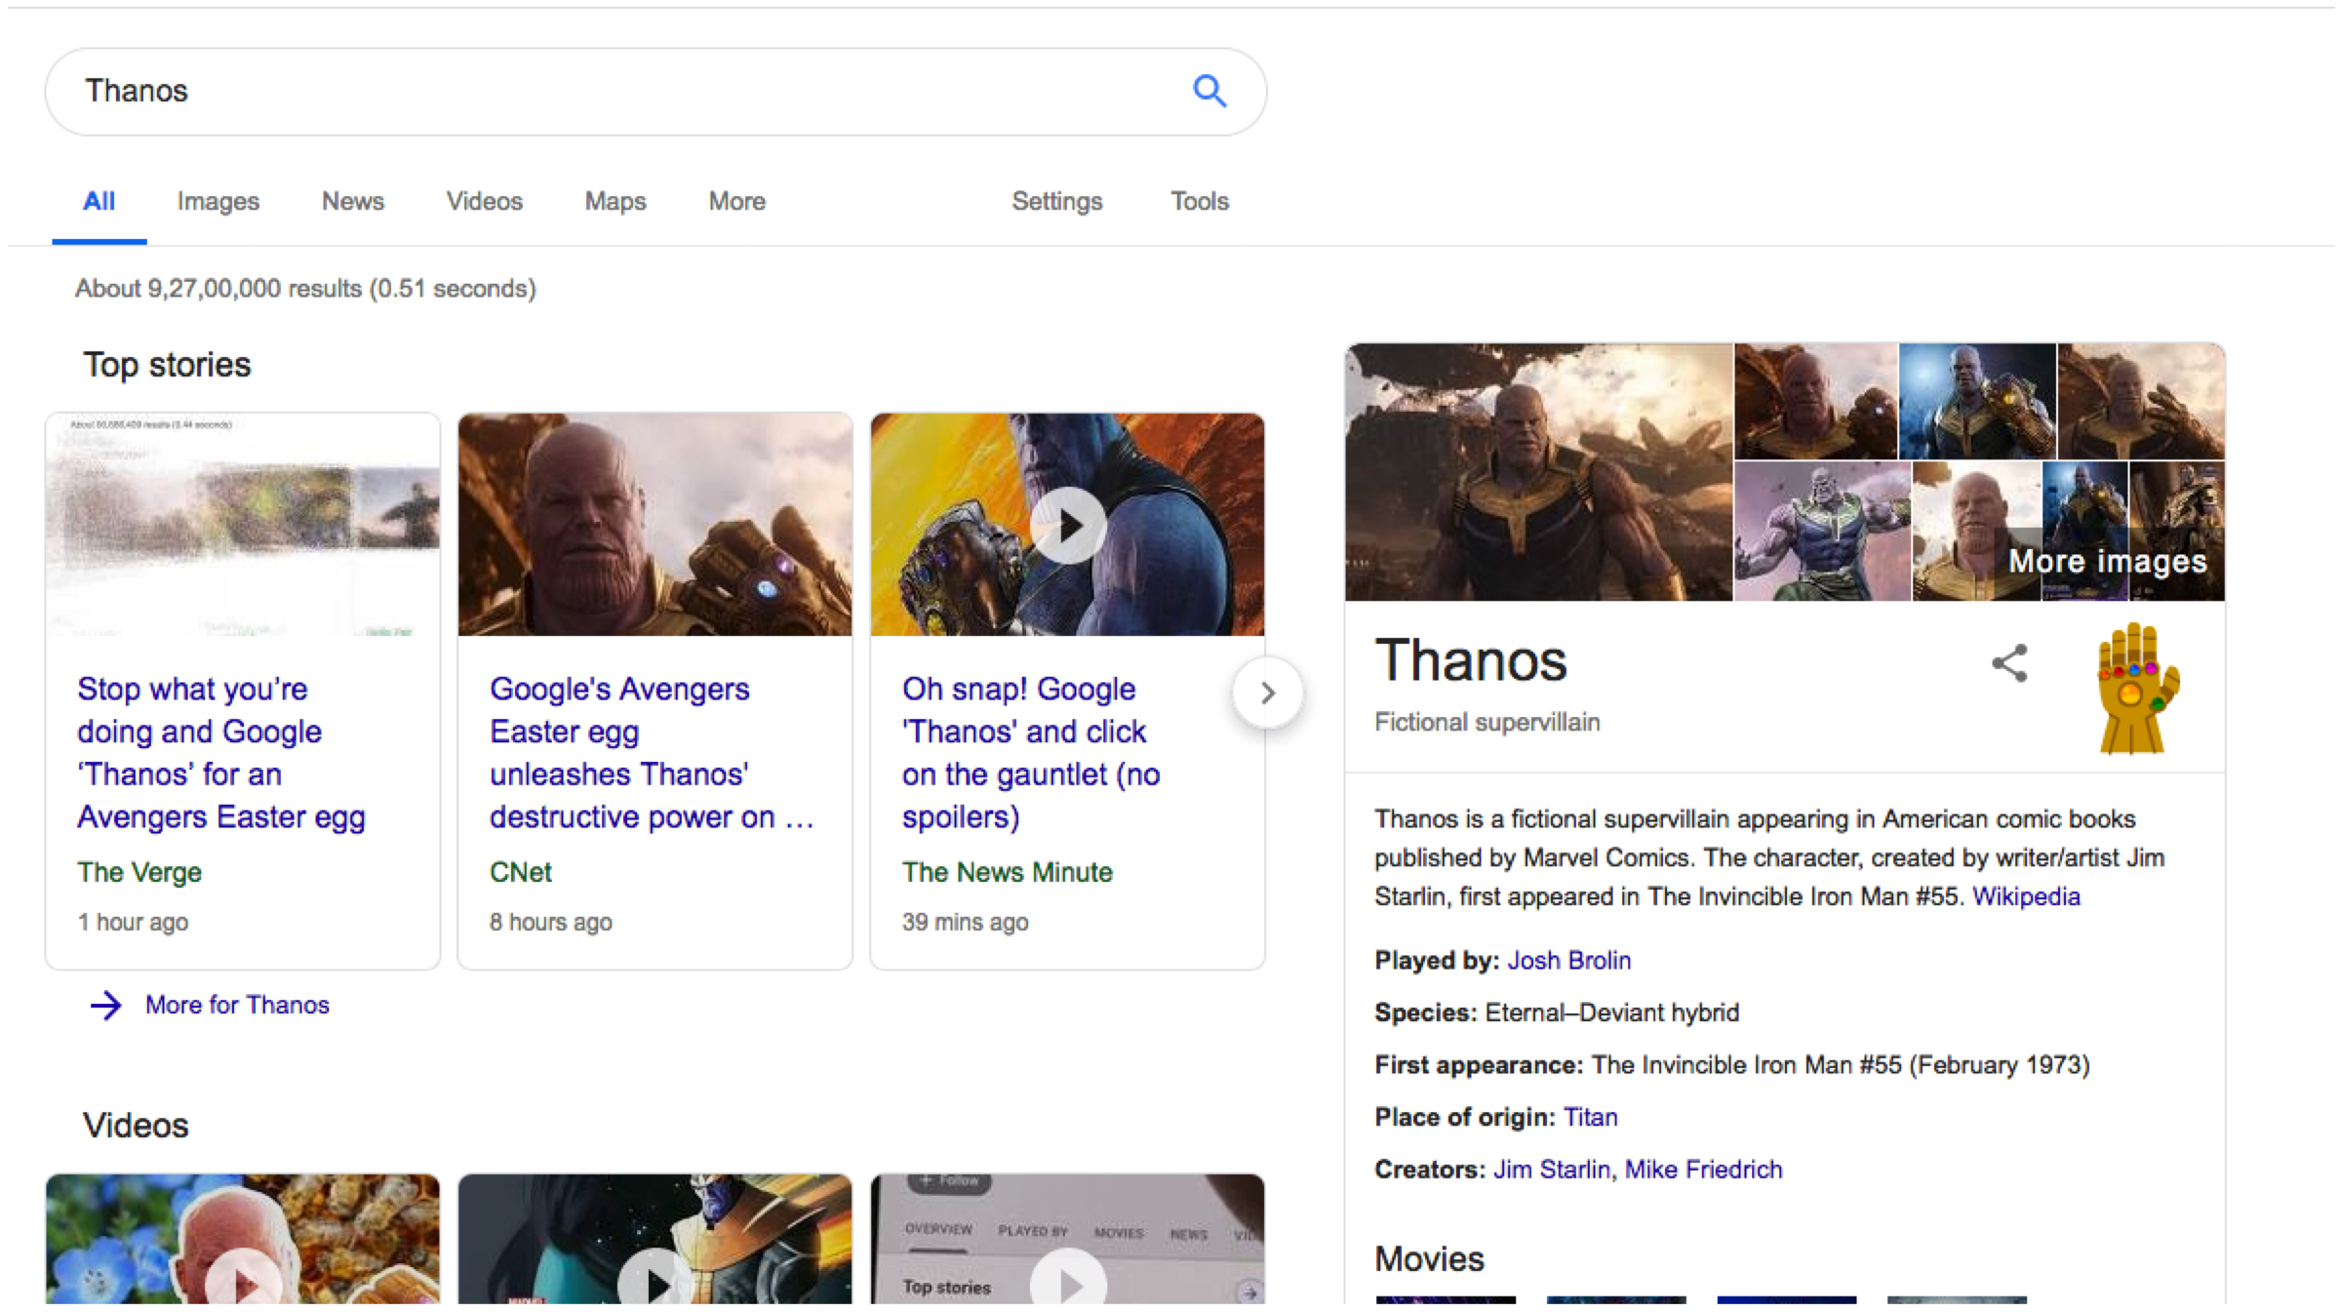Click the share icon beside Thanos
This screenshot has height=1312, width=2341.
point(2009,663)
